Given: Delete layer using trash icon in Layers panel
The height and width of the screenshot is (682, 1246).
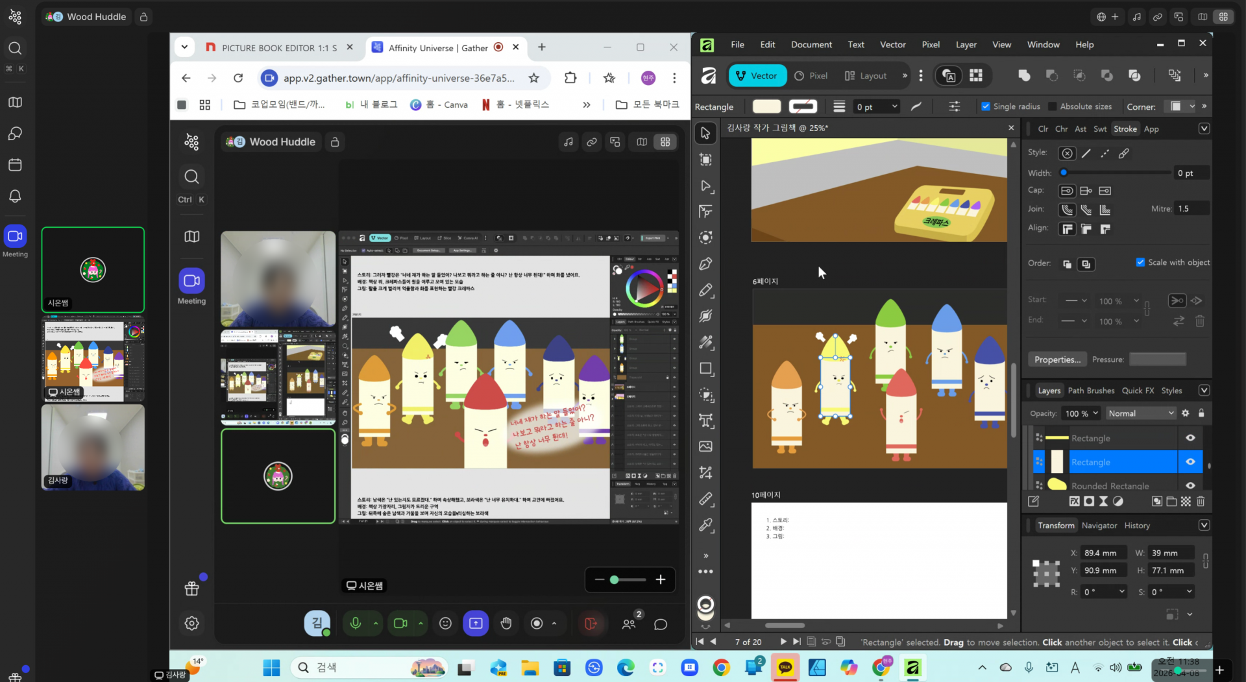Looking at the screenshot, I should 1201,501.
